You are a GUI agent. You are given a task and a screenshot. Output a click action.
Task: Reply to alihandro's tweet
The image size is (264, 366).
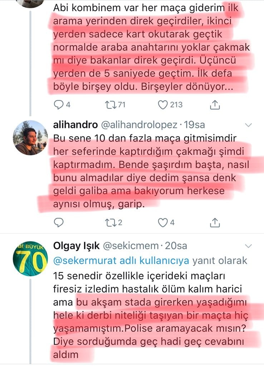coord(58,223)
